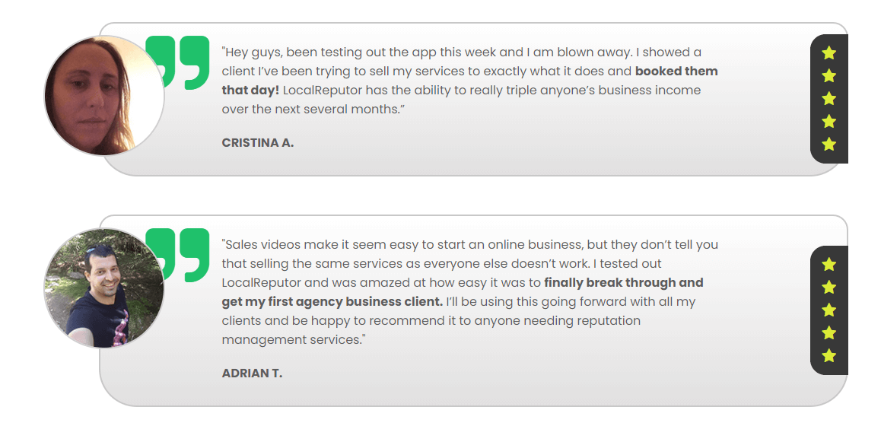Click Cristina A.'s circular profile photo

coord(104,96)
